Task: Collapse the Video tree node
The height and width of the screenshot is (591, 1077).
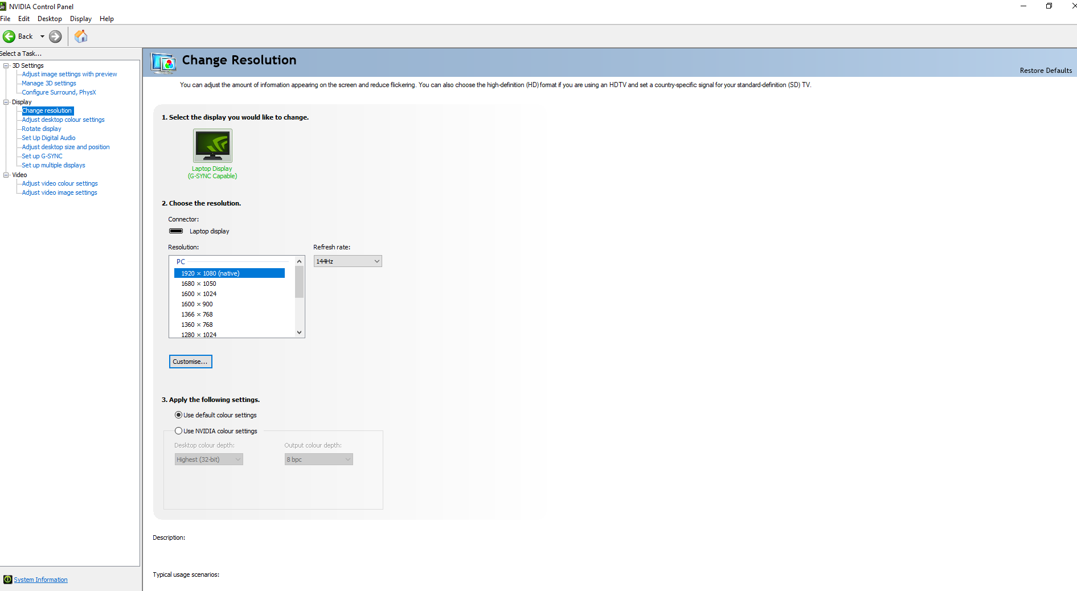Action: (x=6, y=175)
